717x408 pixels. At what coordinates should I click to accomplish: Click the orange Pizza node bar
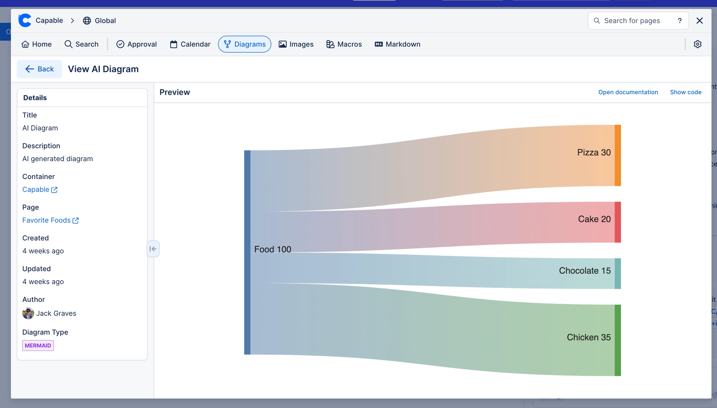click(x=618, y=155)
